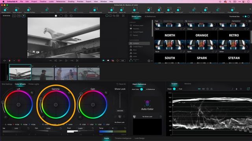Expand the overflow arrows at the toolbar end
Image resolution: width=252 pixels, height=141 pixels.
[250, 9]
